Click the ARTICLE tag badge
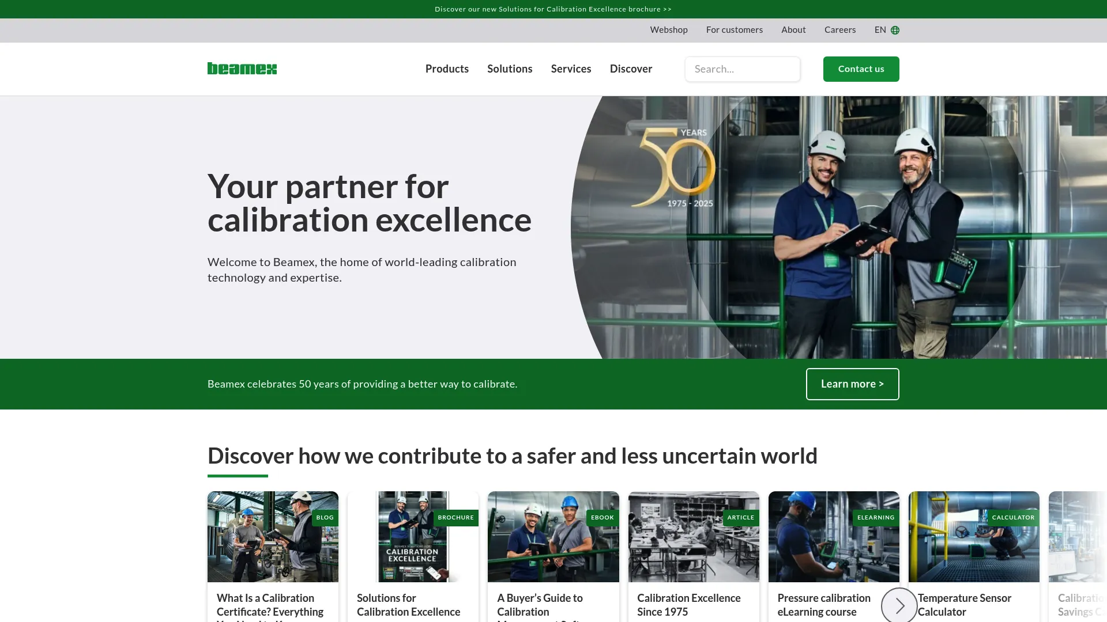Viewport: 1107px width, 622px height. point(741,518)
